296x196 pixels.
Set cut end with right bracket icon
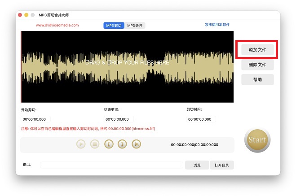[x=122, y=144]
